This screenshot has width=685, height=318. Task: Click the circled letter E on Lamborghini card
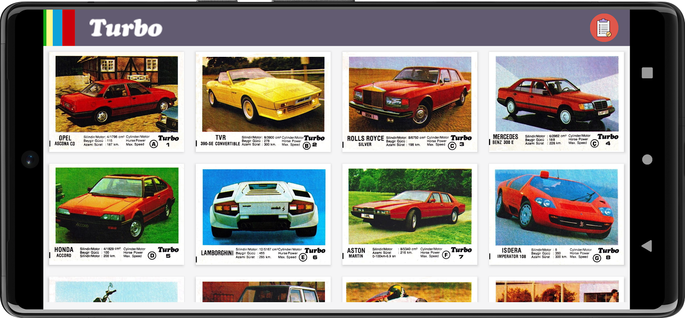pos(303,257)
